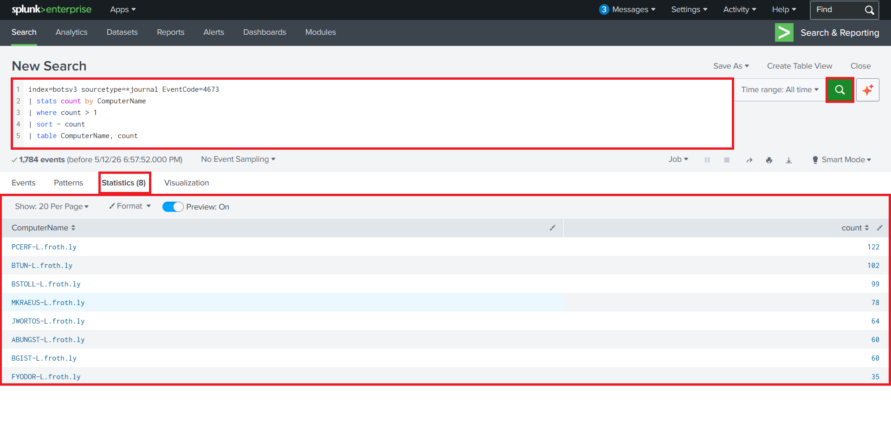
Task: Edit the count column with pencil icon
Action: click(x=879, y=228)
